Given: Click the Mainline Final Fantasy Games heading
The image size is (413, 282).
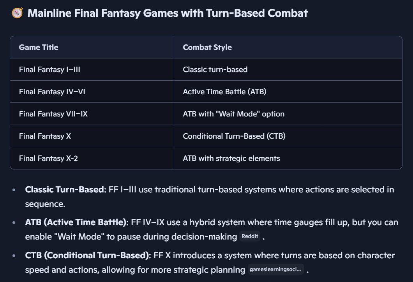Looking at the screenshot, I should coord(168,13).
